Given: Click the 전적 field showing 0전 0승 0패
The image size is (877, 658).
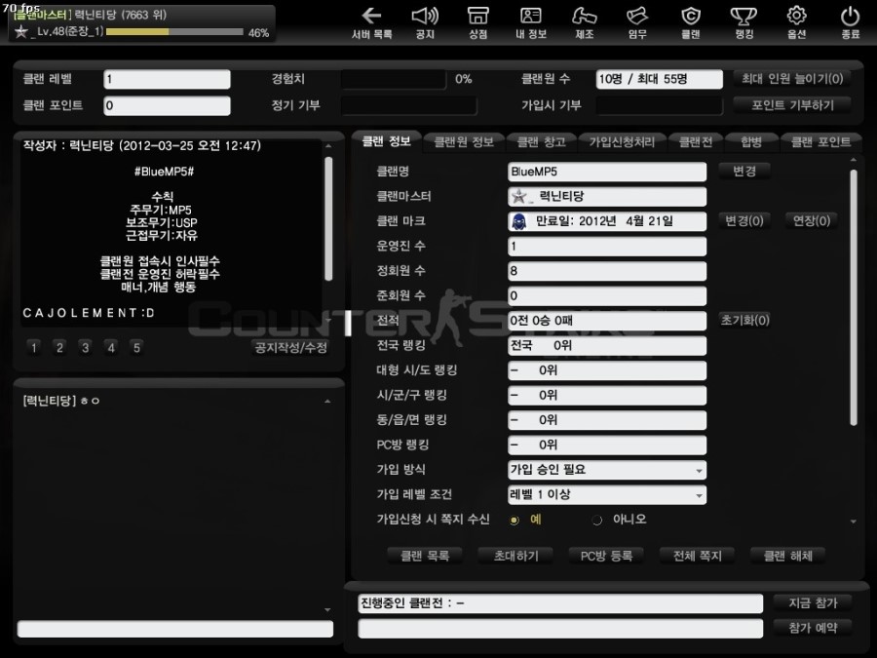Looking at the screenshot, I should point(607,321).
